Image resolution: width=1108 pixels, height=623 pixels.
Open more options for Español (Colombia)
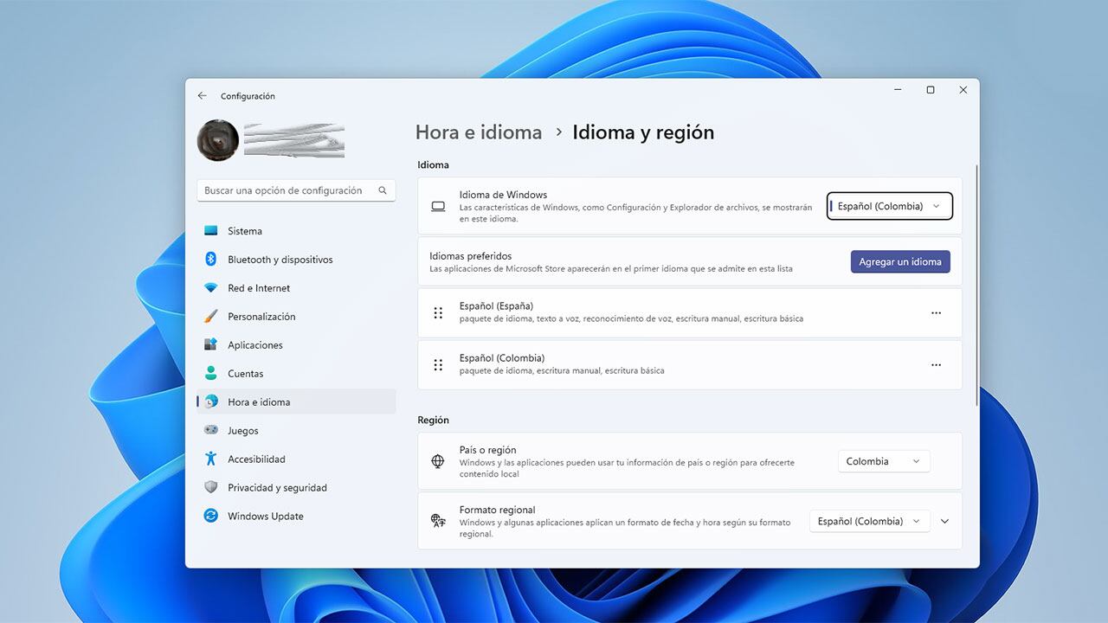pos(936,364)
